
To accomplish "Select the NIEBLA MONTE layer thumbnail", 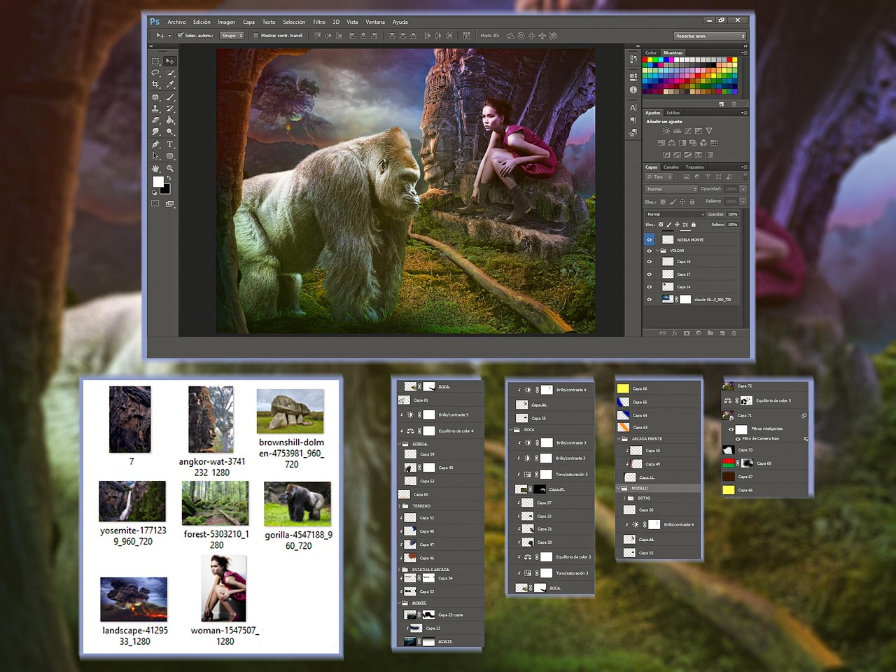I will [668, 240].
